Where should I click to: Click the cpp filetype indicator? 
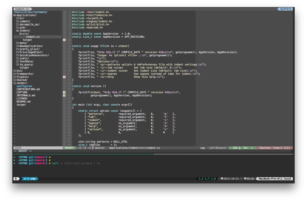coord(203,148)
